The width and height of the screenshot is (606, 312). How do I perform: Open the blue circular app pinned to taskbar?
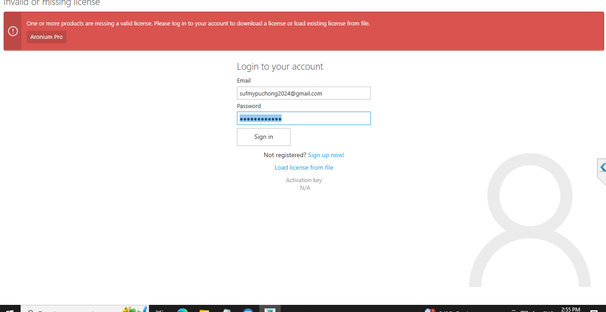[x=248, y=310]
